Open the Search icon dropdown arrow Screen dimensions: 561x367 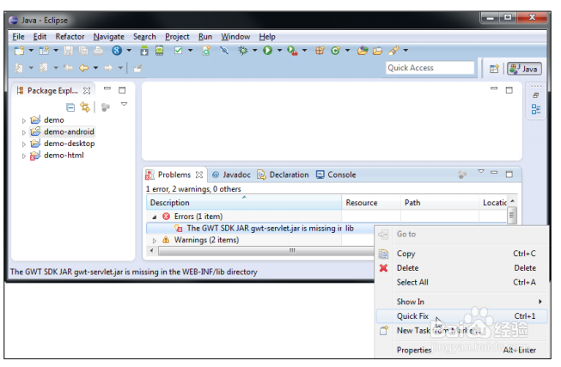406,51
